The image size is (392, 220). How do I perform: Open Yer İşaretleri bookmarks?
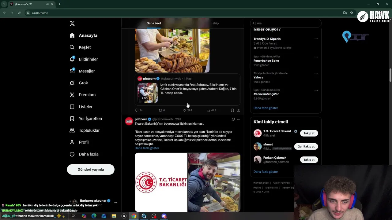(x=86, y=119)
